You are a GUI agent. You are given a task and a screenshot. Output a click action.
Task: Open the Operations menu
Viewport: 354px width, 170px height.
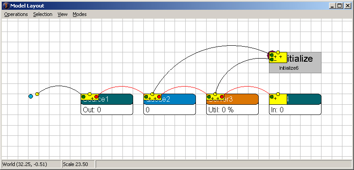pyautogui.click(x=16, y=14)
